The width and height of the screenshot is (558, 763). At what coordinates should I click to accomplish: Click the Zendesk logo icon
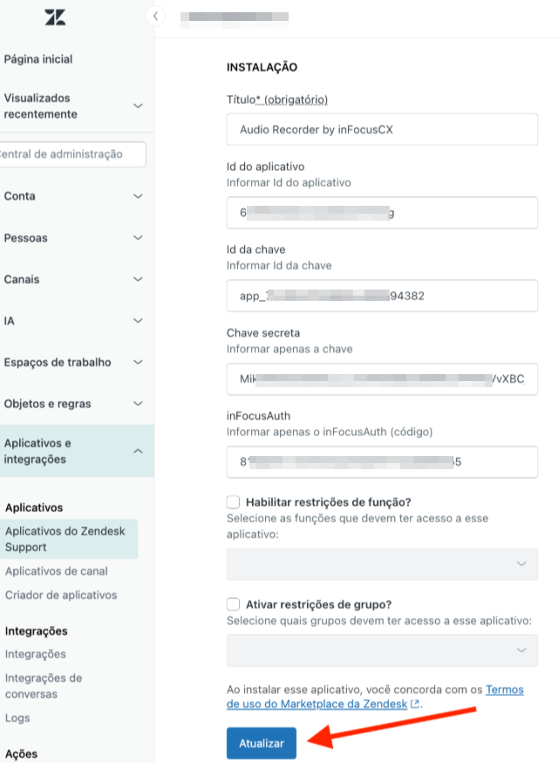click(x=54, y=17)
